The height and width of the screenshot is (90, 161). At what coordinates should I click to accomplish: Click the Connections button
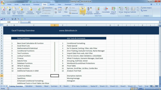pos(47,8)
